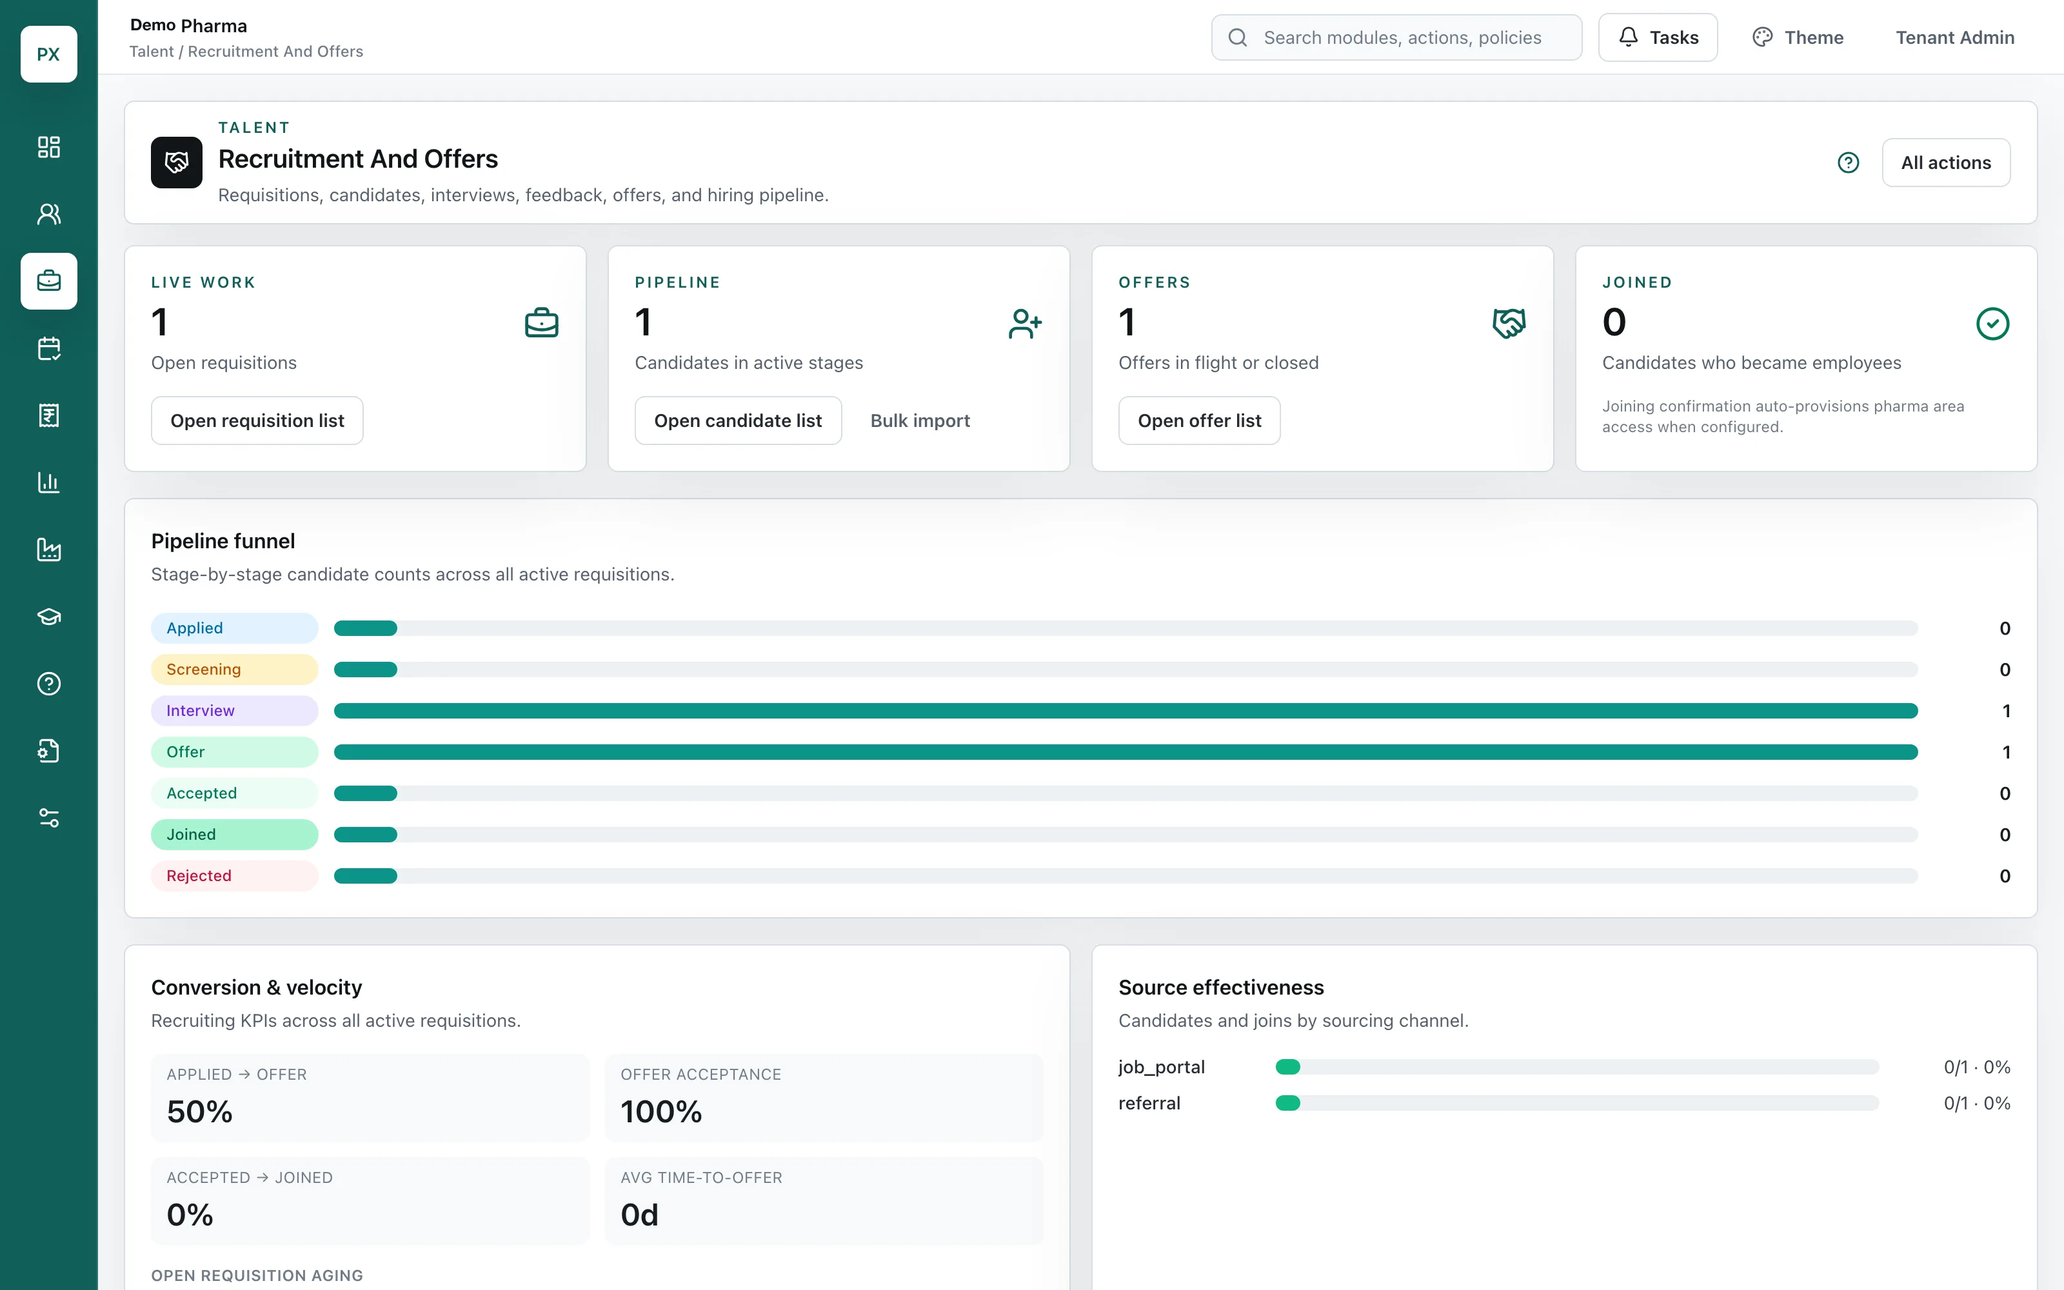Open the rupee receipt icon in sidebar

click(x=48, y=415)
